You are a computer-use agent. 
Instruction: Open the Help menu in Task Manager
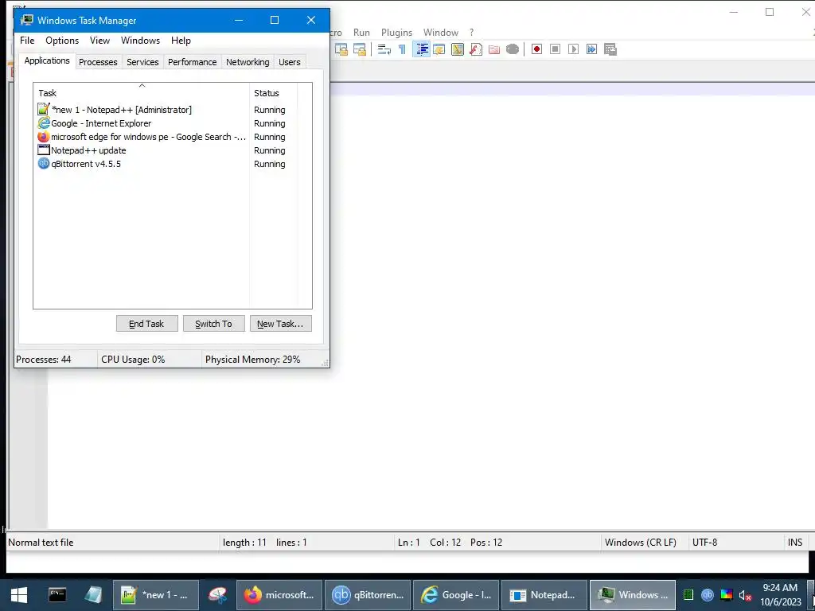point(181,41)
